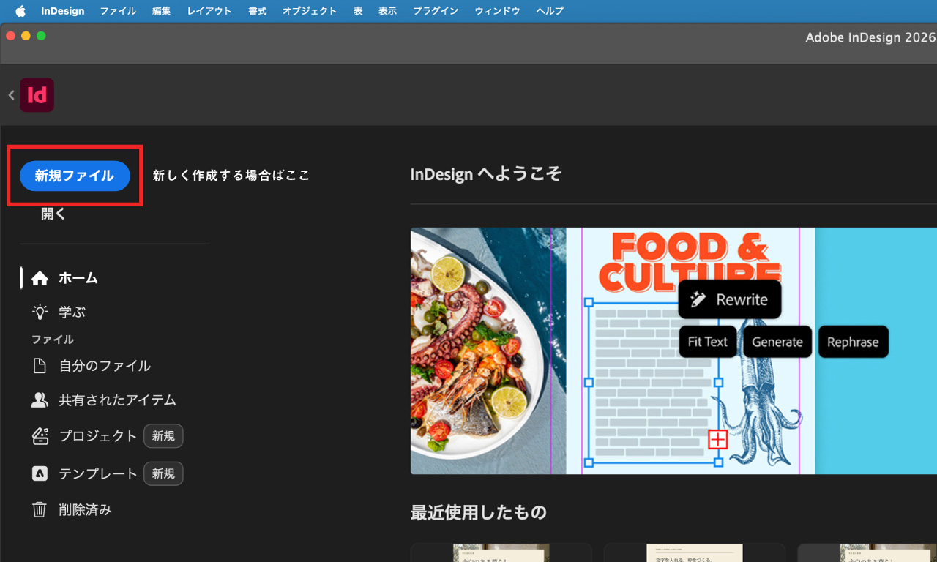Click the Generate button in banner
This screenshot has height=562, width=937.
777,342
